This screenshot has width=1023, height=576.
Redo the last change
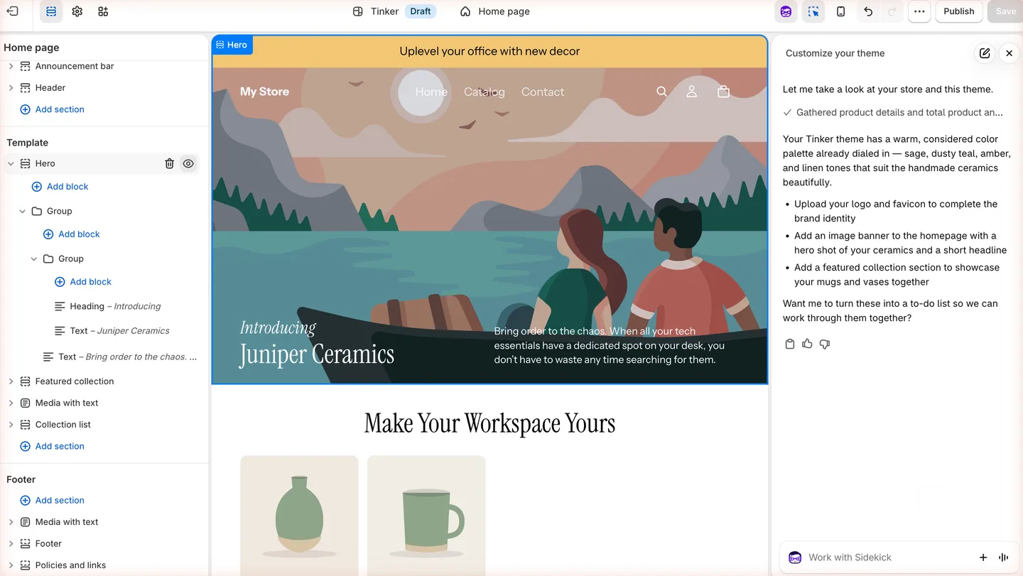[x=892, y=11]
